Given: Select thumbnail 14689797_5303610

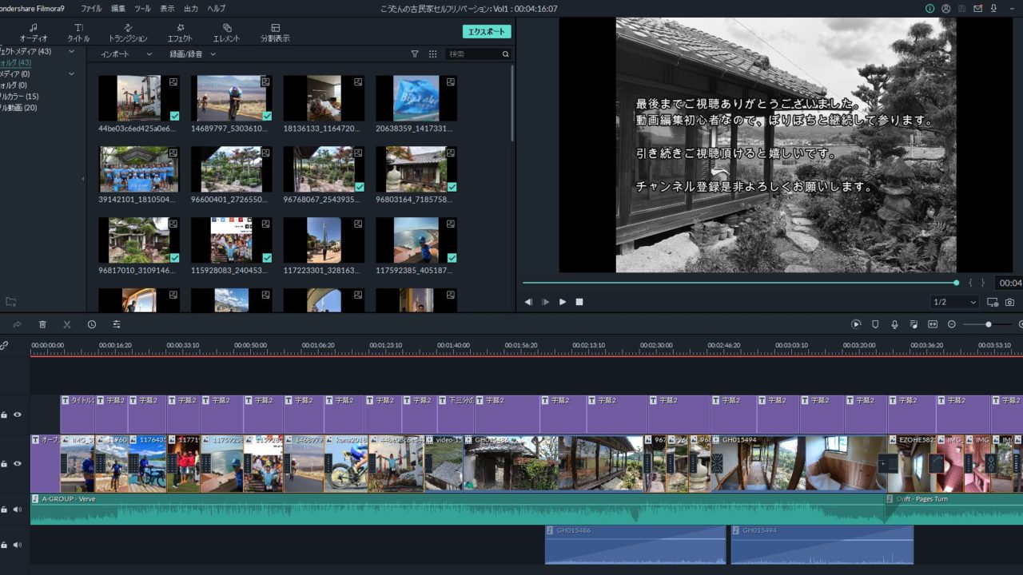Looking at the screenshot, I should 232,98.
